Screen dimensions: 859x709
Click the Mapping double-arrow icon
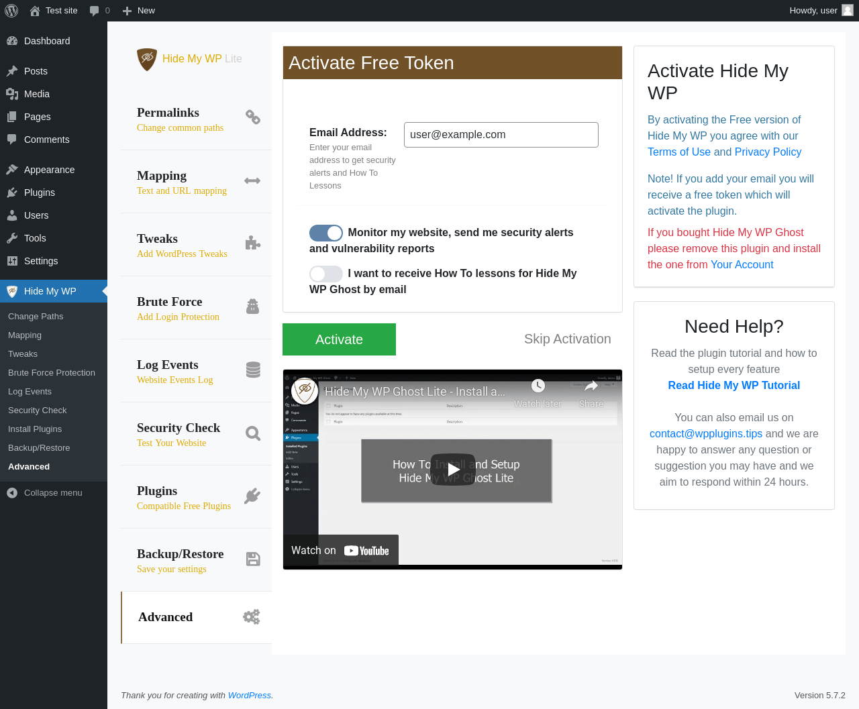click(252, 180)
